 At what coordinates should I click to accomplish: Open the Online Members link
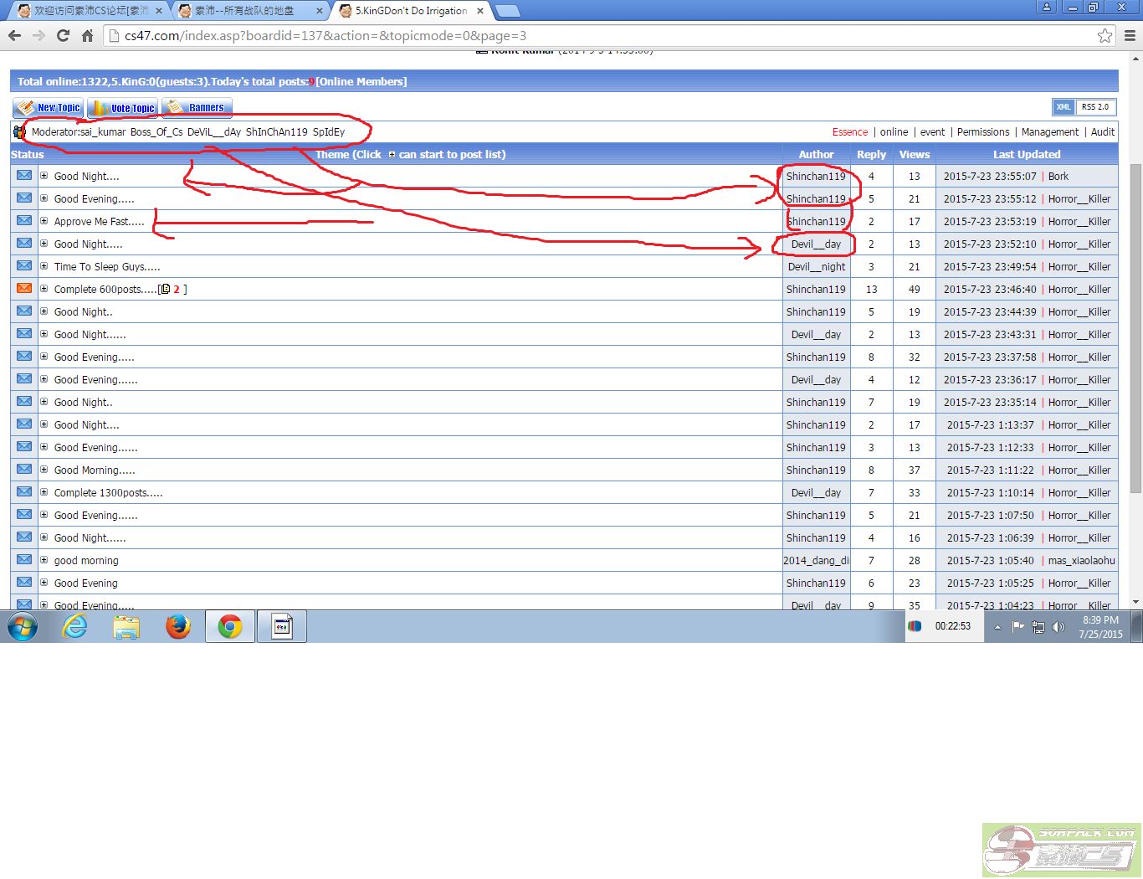[x=361, y=81]
